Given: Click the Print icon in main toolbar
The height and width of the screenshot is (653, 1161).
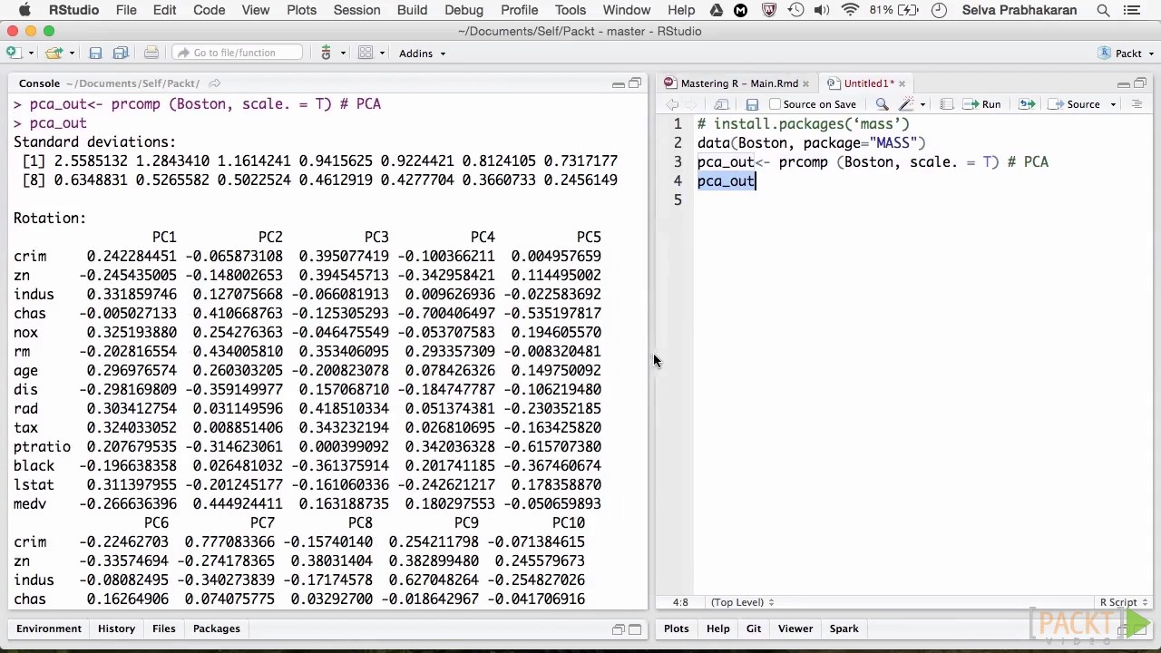Looking at the screenshot, I should 151,53.
